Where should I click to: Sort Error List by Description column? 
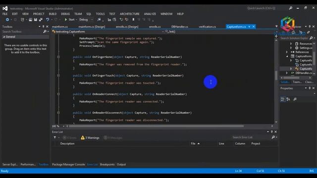click(67, 143)
